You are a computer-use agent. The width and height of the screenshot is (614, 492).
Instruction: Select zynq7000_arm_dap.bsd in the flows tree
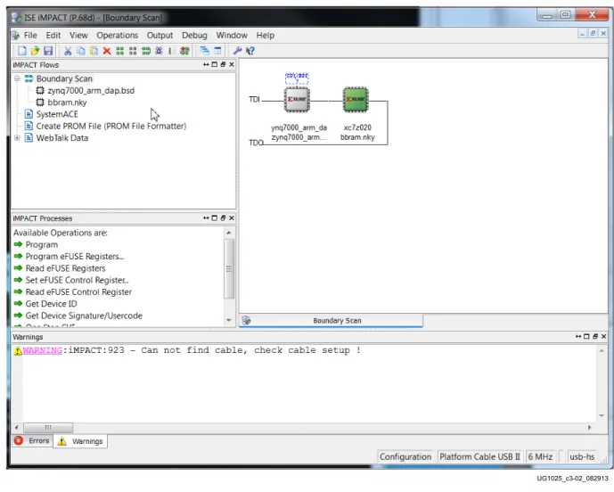click(x=91, y=91)
